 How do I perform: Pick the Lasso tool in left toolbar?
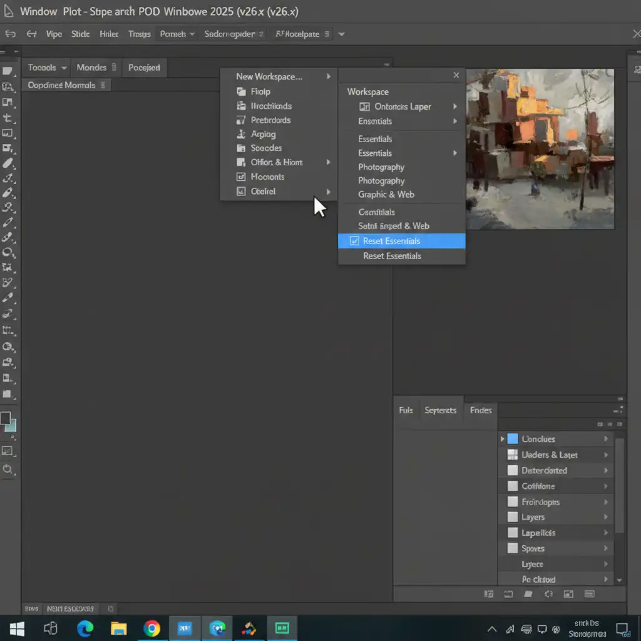(x=8, y=252)
